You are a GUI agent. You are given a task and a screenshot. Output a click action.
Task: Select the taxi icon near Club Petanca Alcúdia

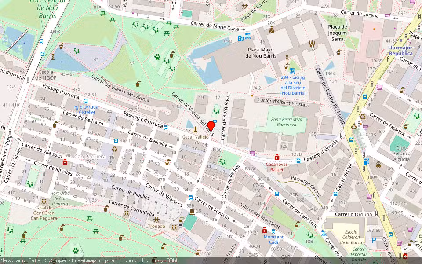378,165
